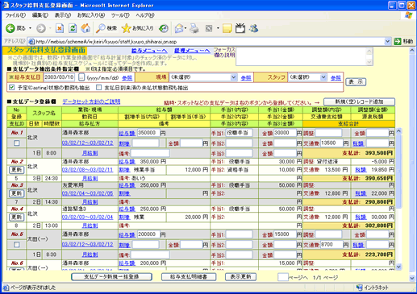Focus the 給与支払日 date field 2003/03/10
The height and width of the screenshot is (294, 417).
pyautogui.click(x=59, y=77)
